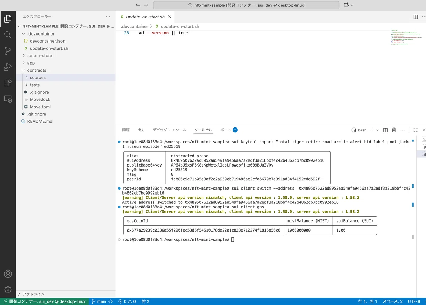Image resolution: width=426 pixels, height=305 pixels.
Task: Open devcontainer.json file
Action: (66, 41)
